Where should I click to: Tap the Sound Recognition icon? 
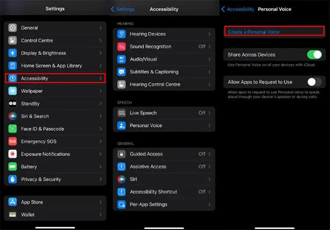[122, 47]
